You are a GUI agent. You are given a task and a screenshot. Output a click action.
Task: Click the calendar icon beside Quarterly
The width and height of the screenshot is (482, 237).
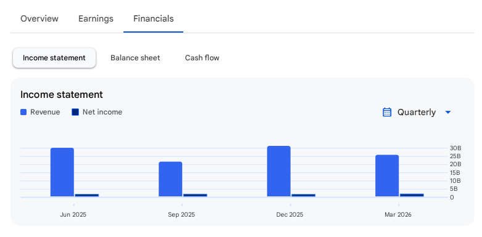[387, 112]
